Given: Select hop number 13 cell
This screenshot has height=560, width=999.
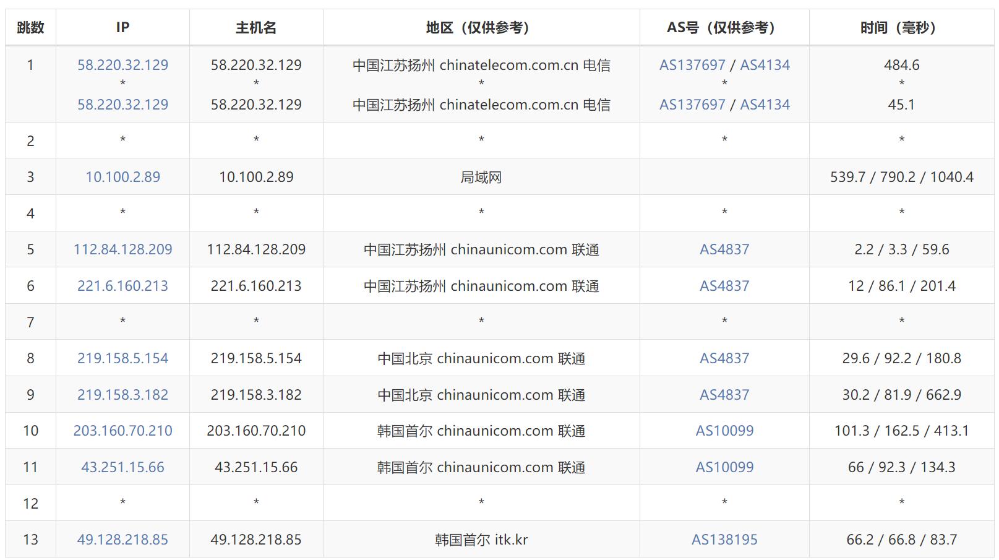Looking at the screenshot, I should click(x=30, y=540).
